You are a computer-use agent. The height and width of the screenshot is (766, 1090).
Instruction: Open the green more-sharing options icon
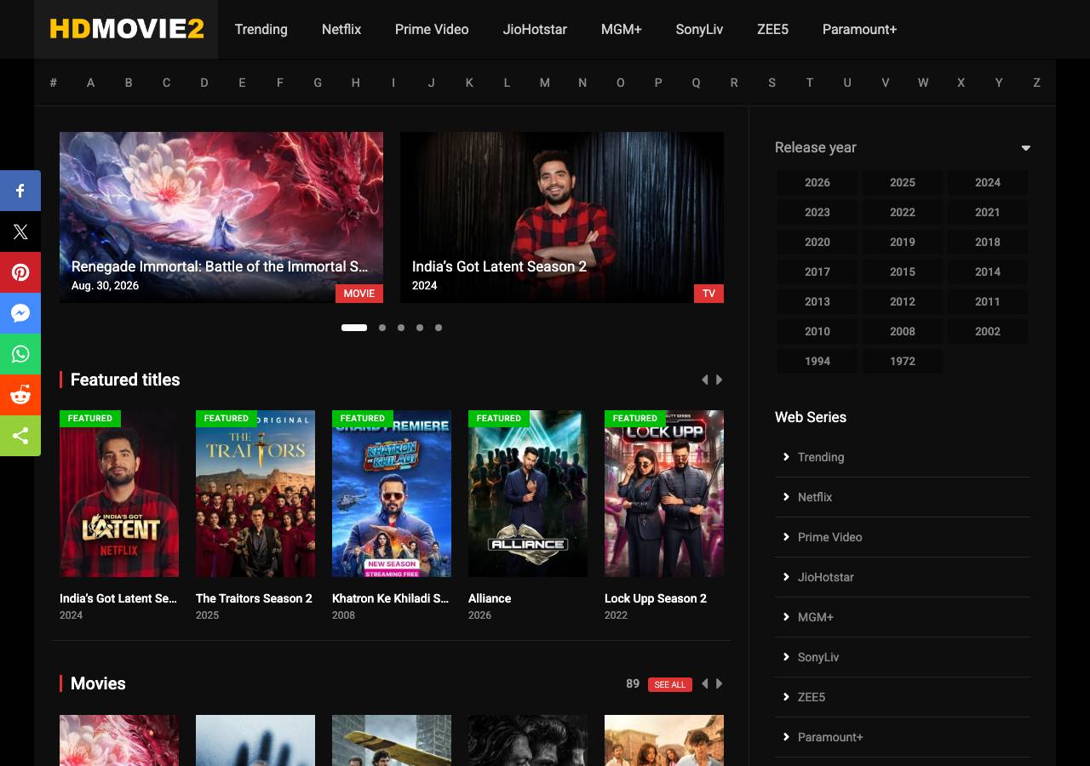(20, 436)
